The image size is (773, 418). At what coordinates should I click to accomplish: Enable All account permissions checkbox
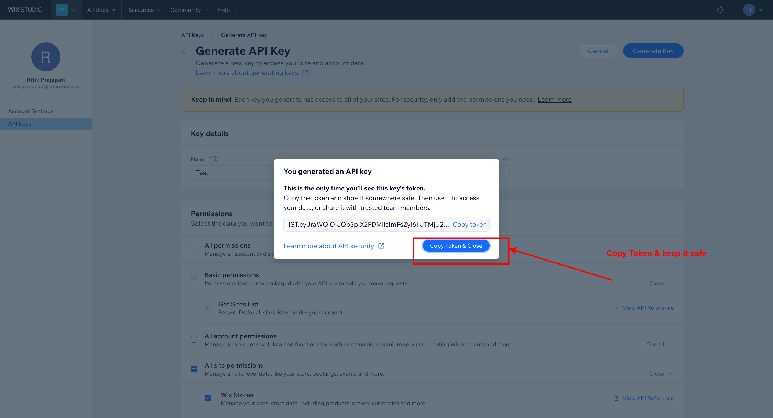point(194,339)
